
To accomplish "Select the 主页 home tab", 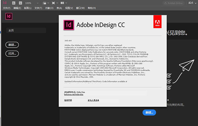I will [26, 30].
